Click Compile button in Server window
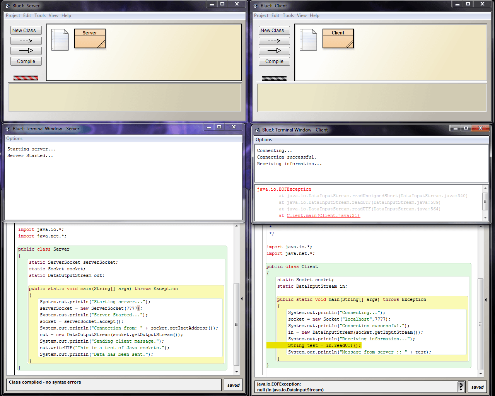This screenshot has width=495, height=396. pos(26,61)
